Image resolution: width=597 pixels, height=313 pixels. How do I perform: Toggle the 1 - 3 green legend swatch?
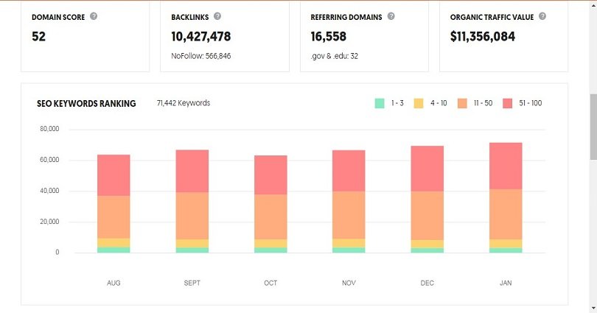380,103
